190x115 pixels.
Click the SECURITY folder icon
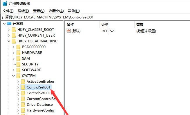18,64
